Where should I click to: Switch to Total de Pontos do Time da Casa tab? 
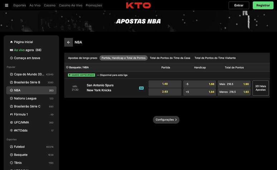(170, 58)
